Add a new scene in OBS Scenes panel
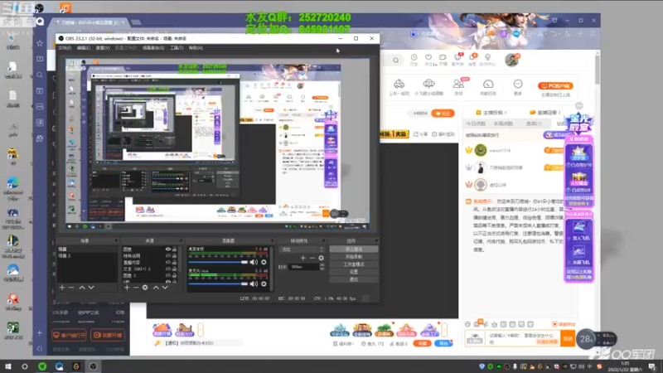 62,288
